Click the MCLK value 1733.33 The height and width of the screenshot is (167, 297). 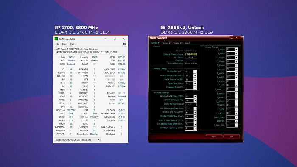[x=121, y=57]
